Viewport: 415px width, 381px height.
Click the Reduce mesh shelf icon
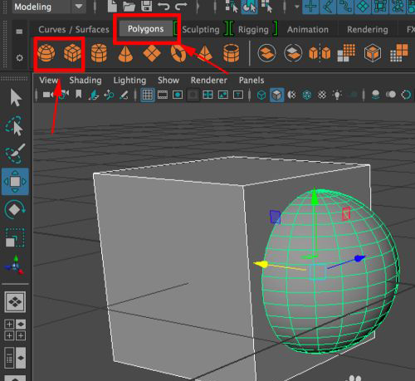[x=399, y=53]
